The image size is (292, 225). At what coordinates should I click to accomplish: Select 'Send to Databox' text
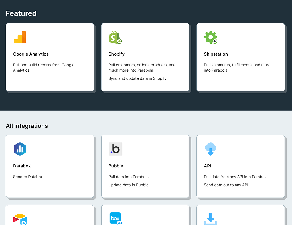(x=28, y=177)
